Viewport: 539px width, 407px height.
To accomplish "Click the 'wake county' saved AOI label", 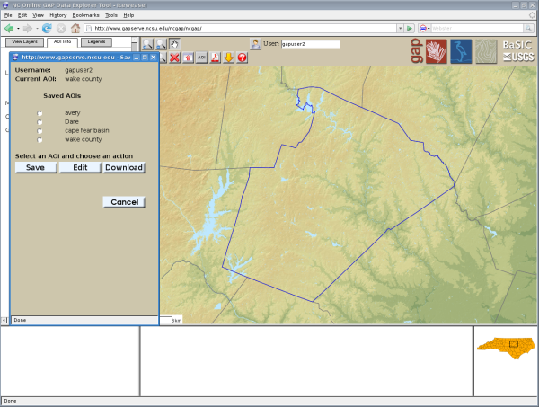I will tap(84, 139).
